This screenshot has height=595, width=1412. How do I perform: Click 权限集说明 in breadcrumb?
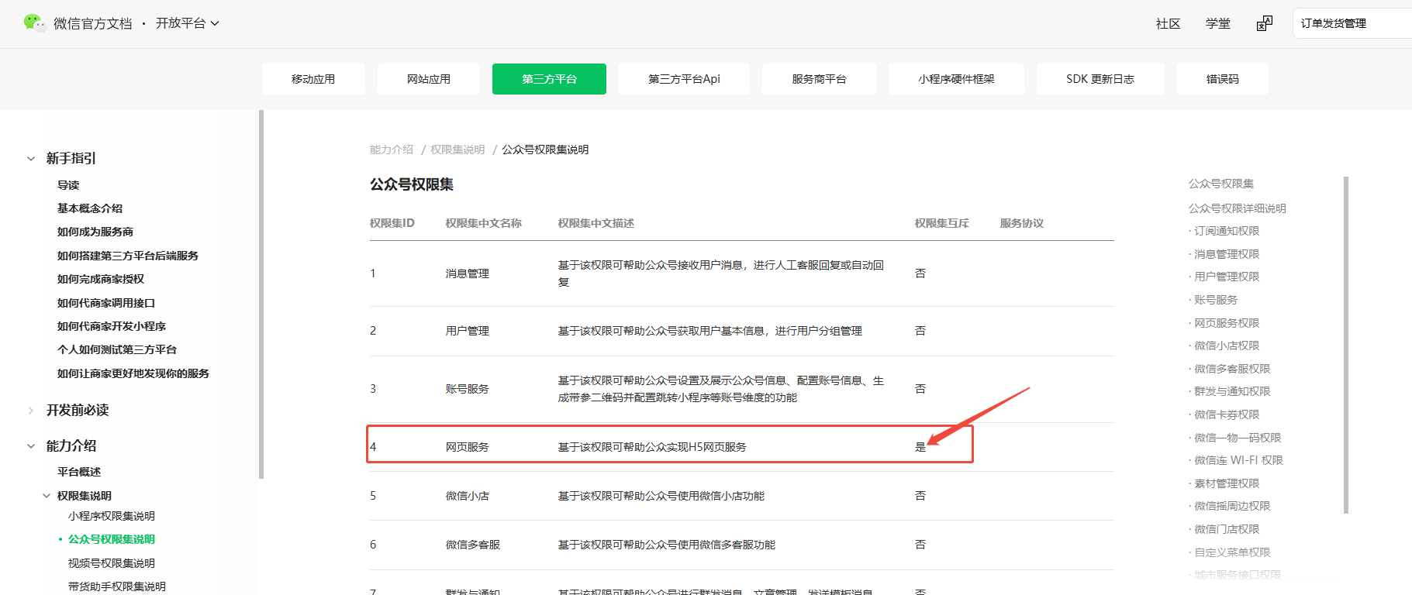coord(457,150)
